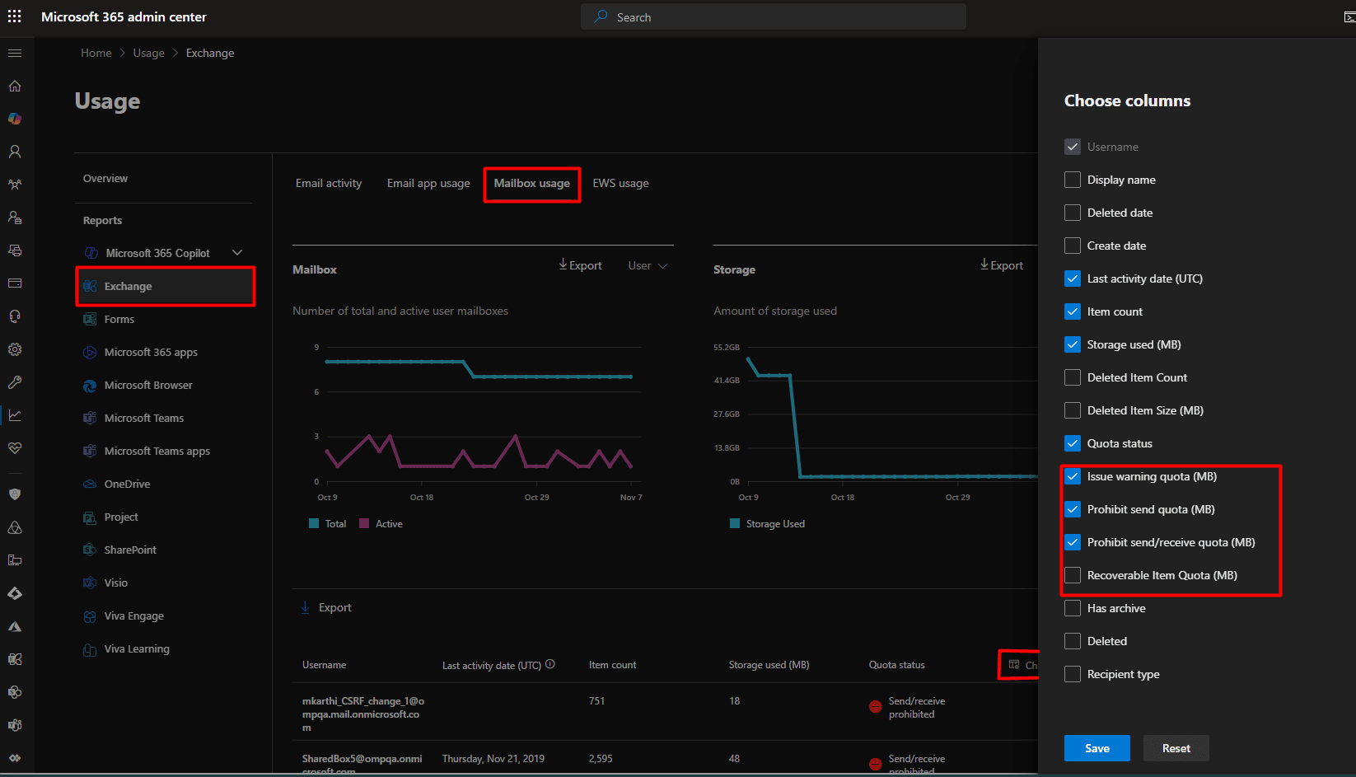Switch to the Email activity tab
The width and height of the screenshot is (1356, 777).
pos(329,183)
